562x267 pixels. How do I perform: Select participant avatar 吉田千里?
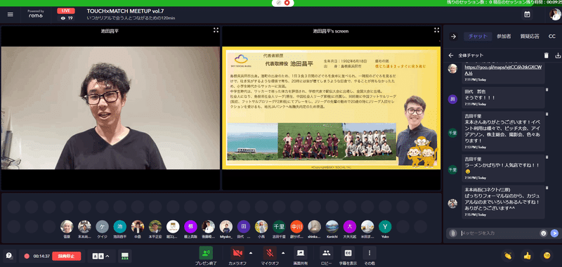coord(279,226)
